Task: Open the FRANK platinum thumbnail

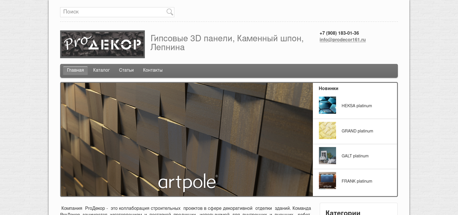Action: point(327,181)
